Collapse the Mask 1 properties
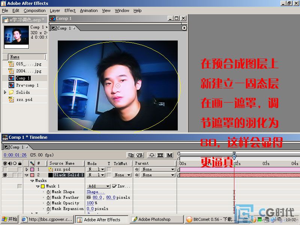The image size is (300, 225). pos(38,186)
